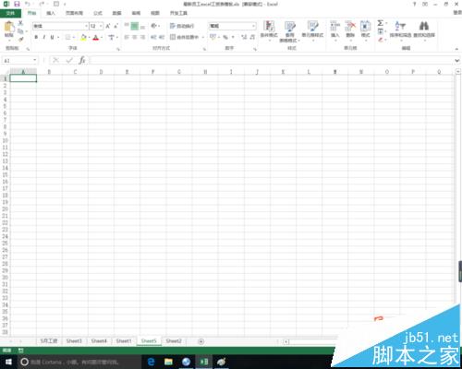Toggle Middle Align (highlighted green)
This screenshot has height=369, width=462.
coord(135,26)
